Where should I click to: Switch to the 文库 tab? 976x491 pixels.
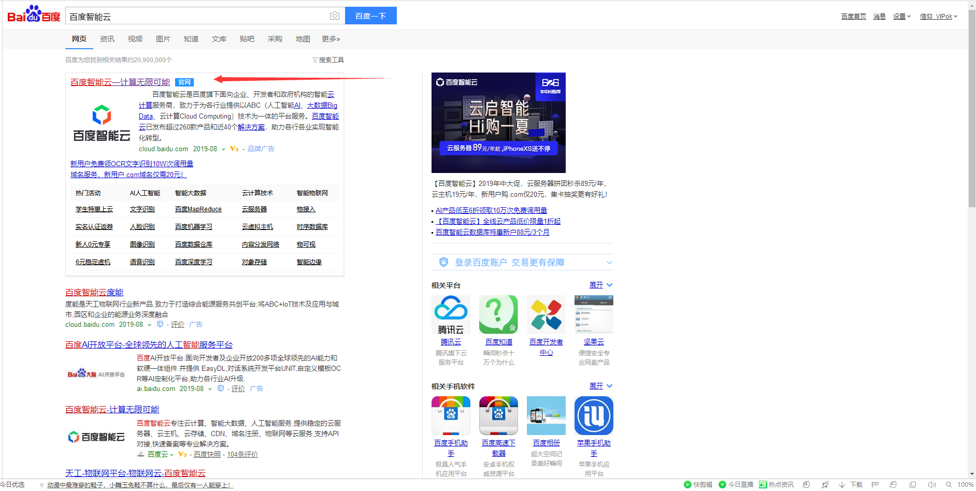[x=219, y=39]
